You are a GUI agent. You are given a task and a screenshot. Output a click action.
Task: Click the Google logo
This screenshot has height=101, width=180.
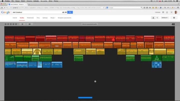5,12
